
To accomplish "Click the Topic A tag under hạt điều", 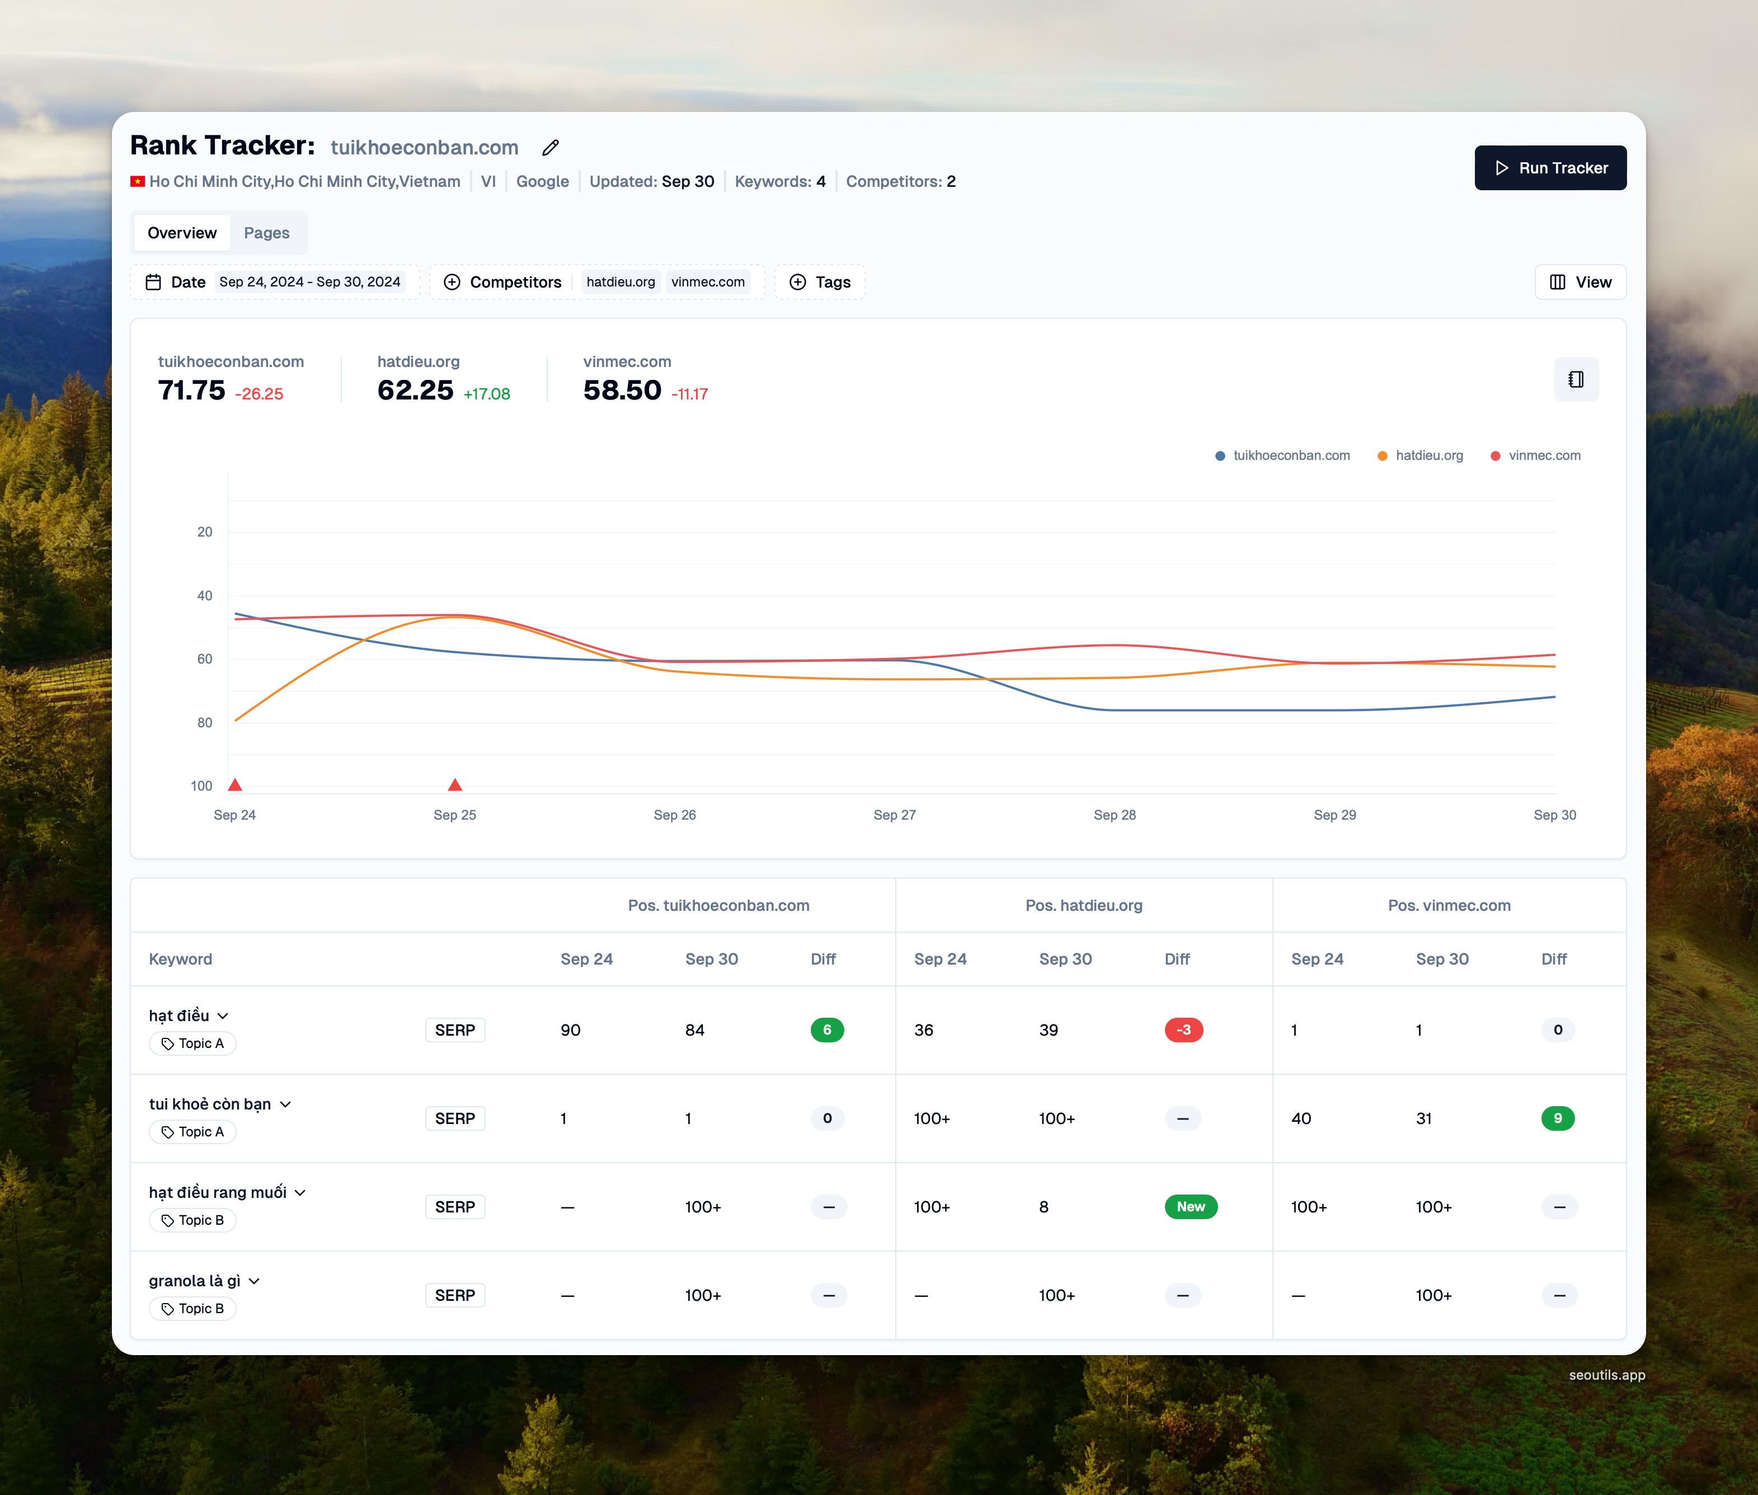I will click(x=192, y=1043).
